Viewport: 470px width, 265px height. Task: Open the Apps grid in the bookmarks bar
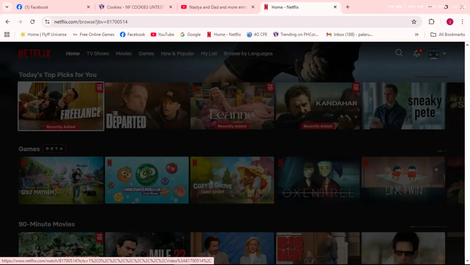click(7, 34)
